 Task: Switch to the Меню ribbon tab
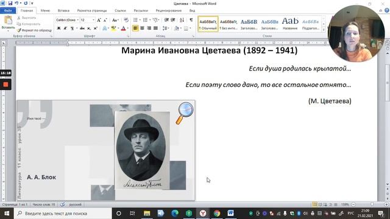pos(45,11)
